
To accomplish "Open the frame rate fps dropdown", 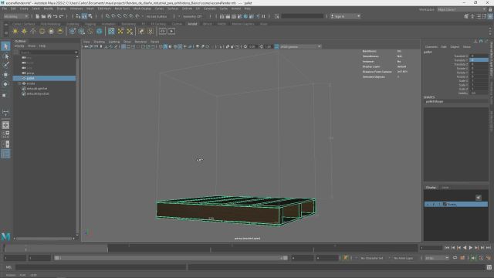I will point(437,258).
